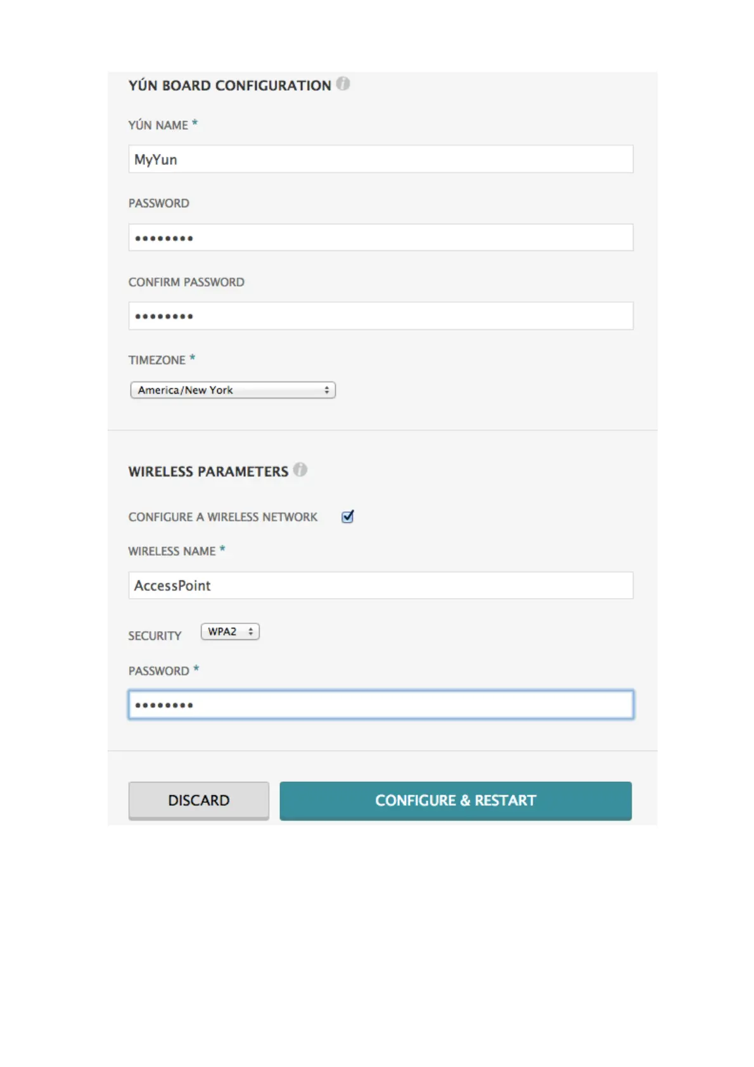
Task: Click the info icon beside Yún Board Configuration
Action: pos(343,84)
